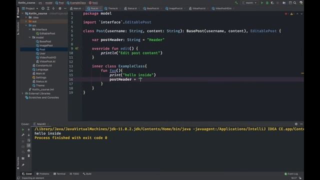Click the Build project hammer icon
This screenshot has width=320, height=180.
(236, 3)
